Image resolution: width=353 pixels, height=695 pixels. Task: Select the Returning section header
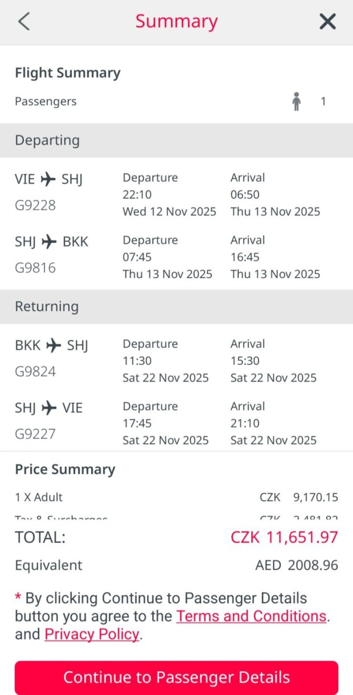point(47,307)
